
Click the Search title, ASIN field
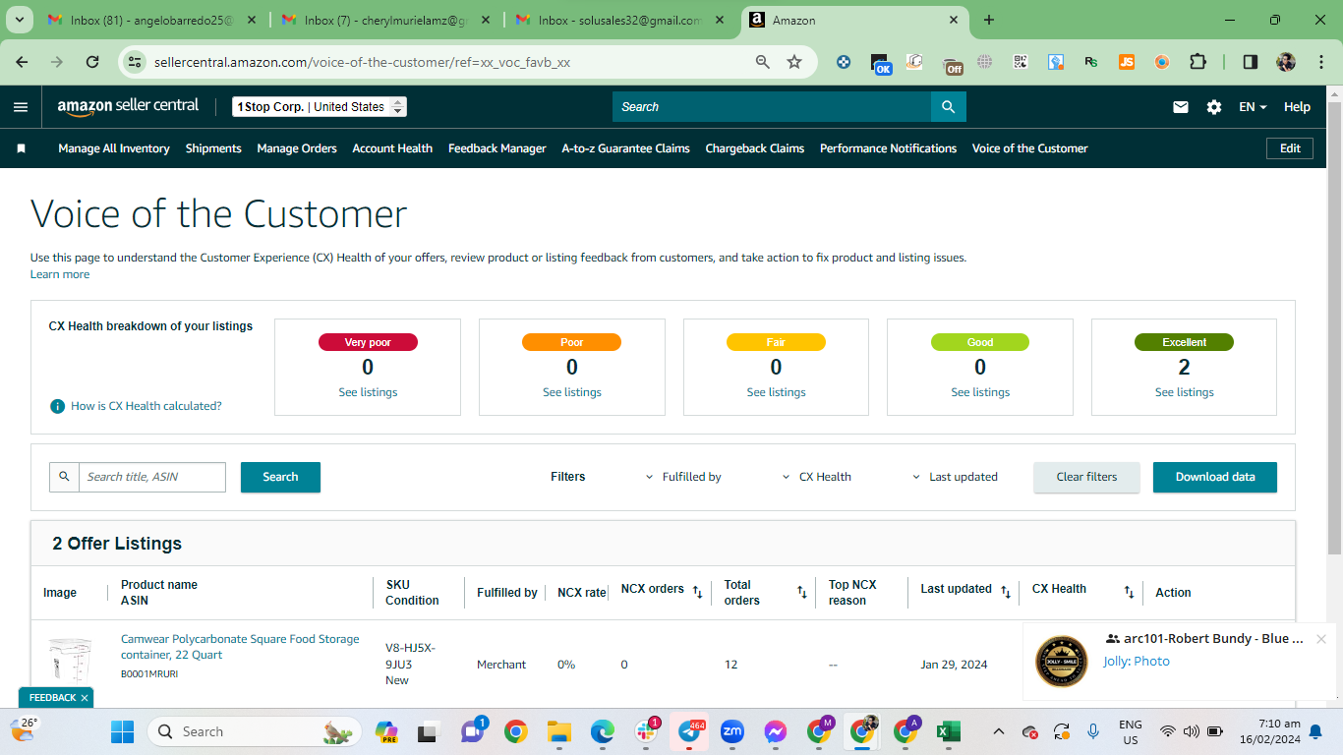[x=152, y=477]
